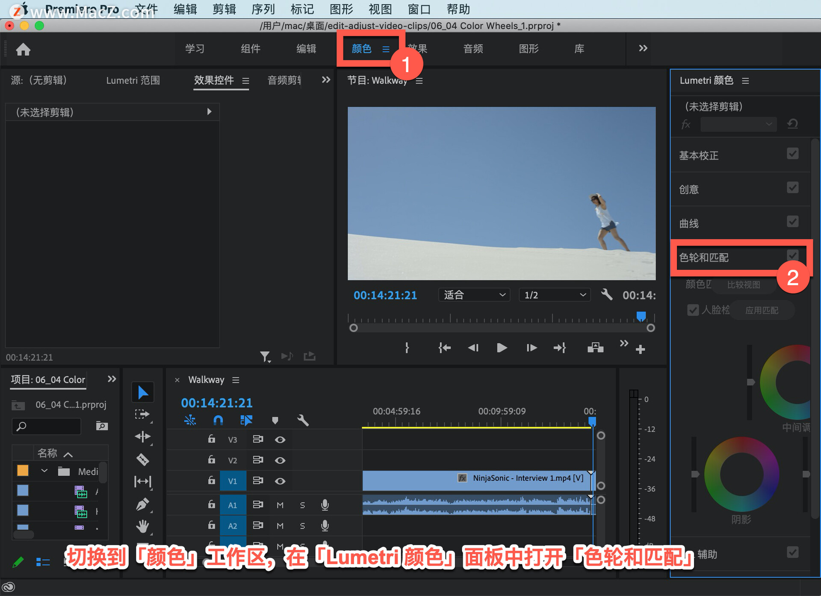
Task: Expand project panel overflow chevrons
Action: [112, 379]
